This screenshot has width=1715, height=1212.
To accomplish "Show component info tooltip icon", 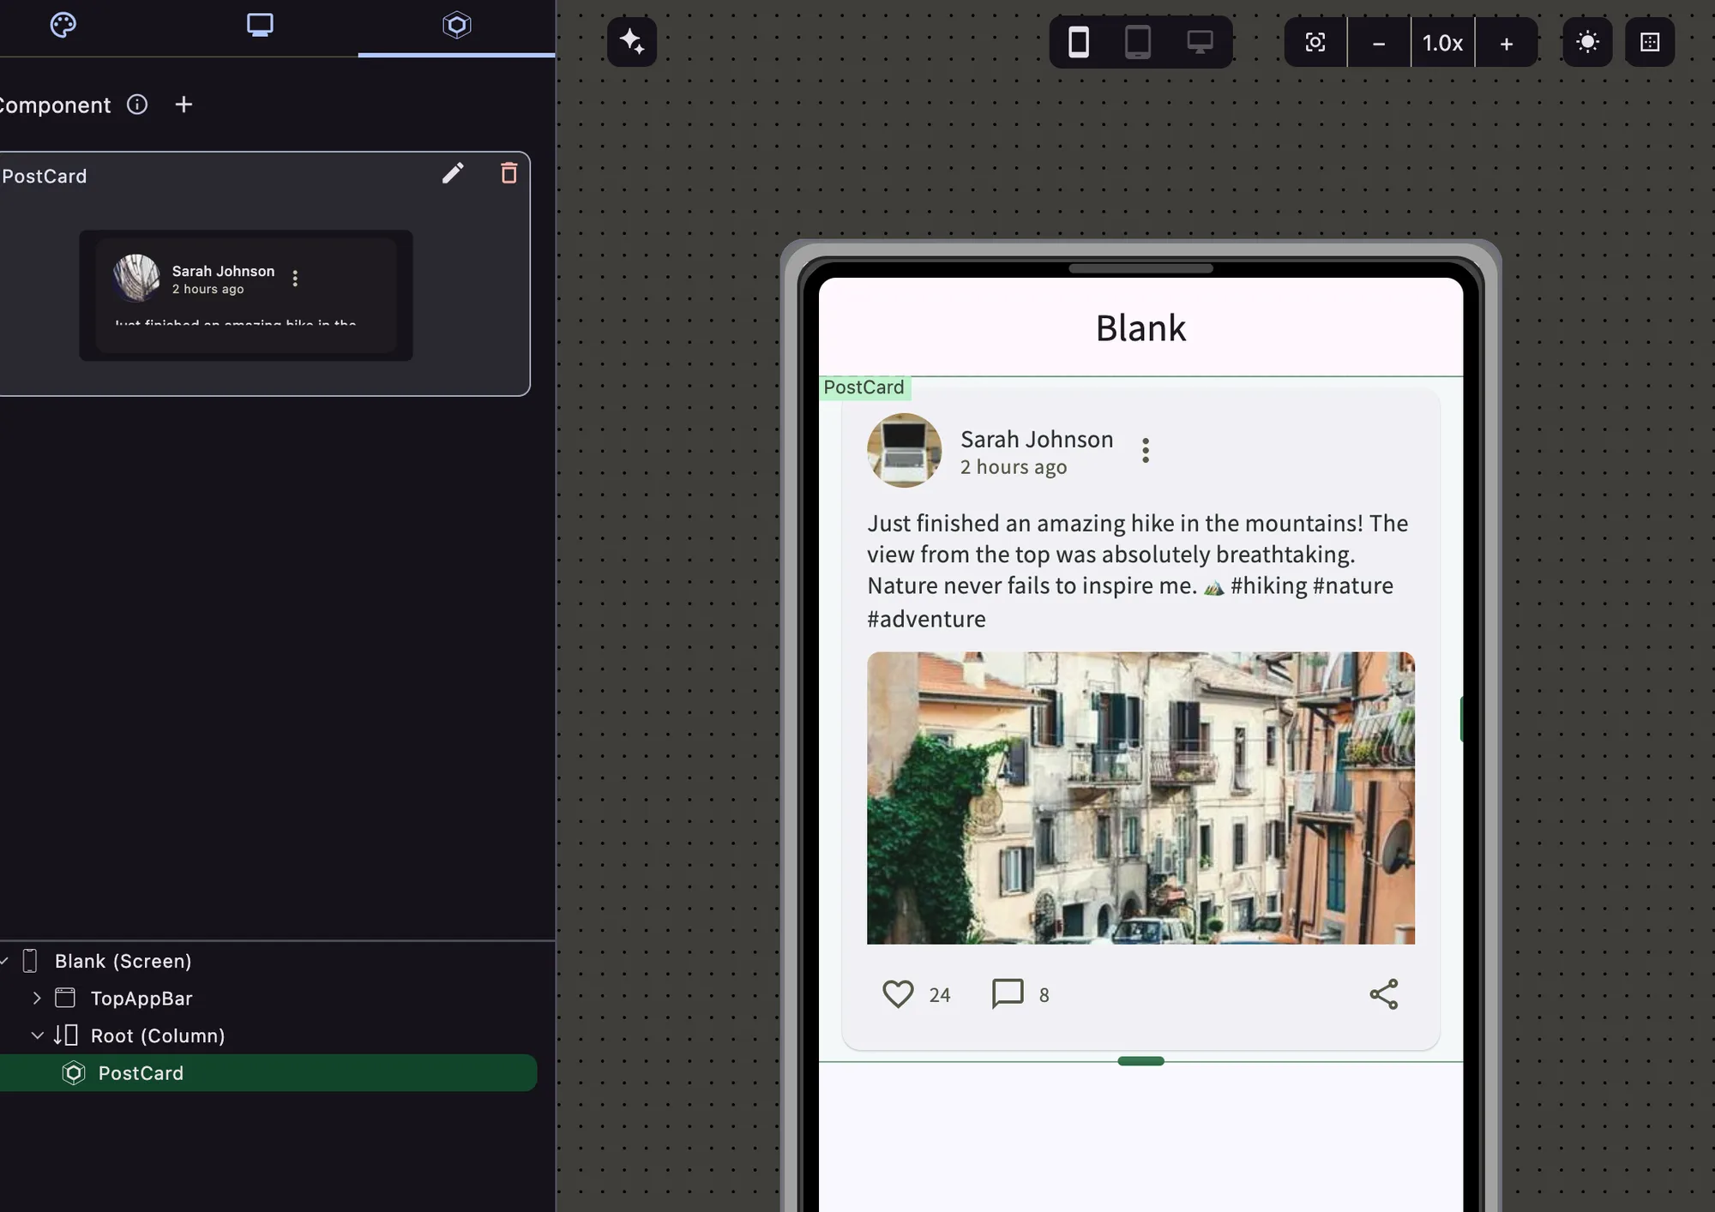I will (137, 105).
